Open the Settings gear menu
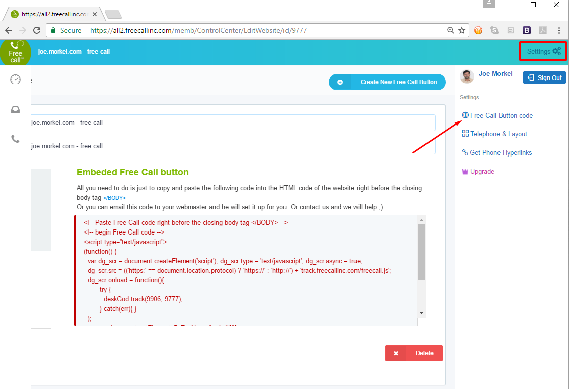The image size is (569, 389). [x=543, y=51]
